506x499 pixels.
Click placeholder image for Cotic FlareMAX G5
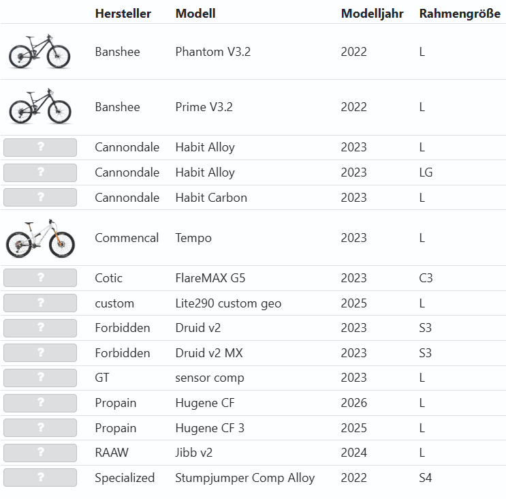(40, 278)
